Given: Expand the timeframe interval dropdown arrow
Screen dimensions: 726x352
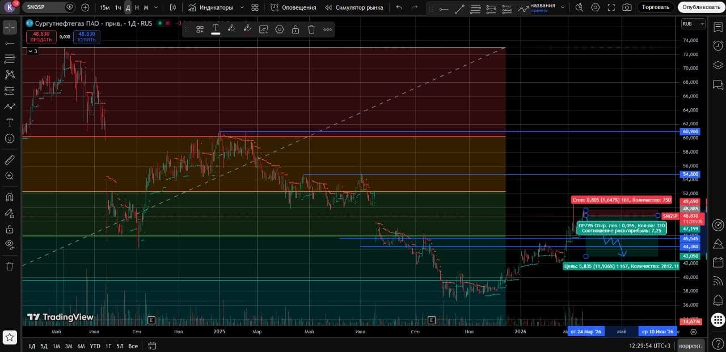Looking at the screenshot, I should (x=155, y=7).
